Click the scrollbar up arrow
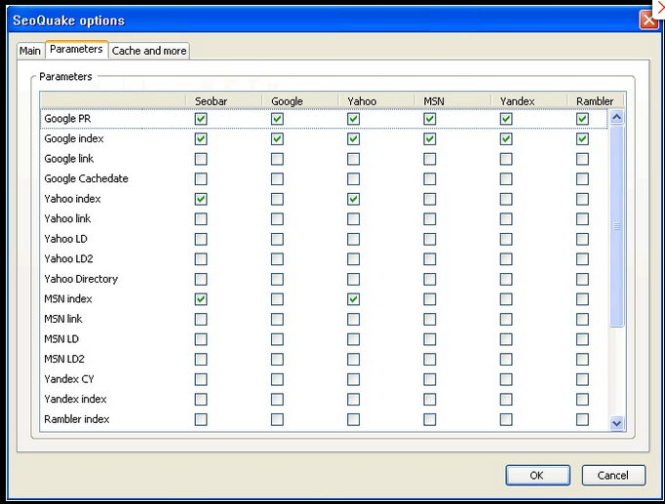665x504 pixels. coord(616,117)
